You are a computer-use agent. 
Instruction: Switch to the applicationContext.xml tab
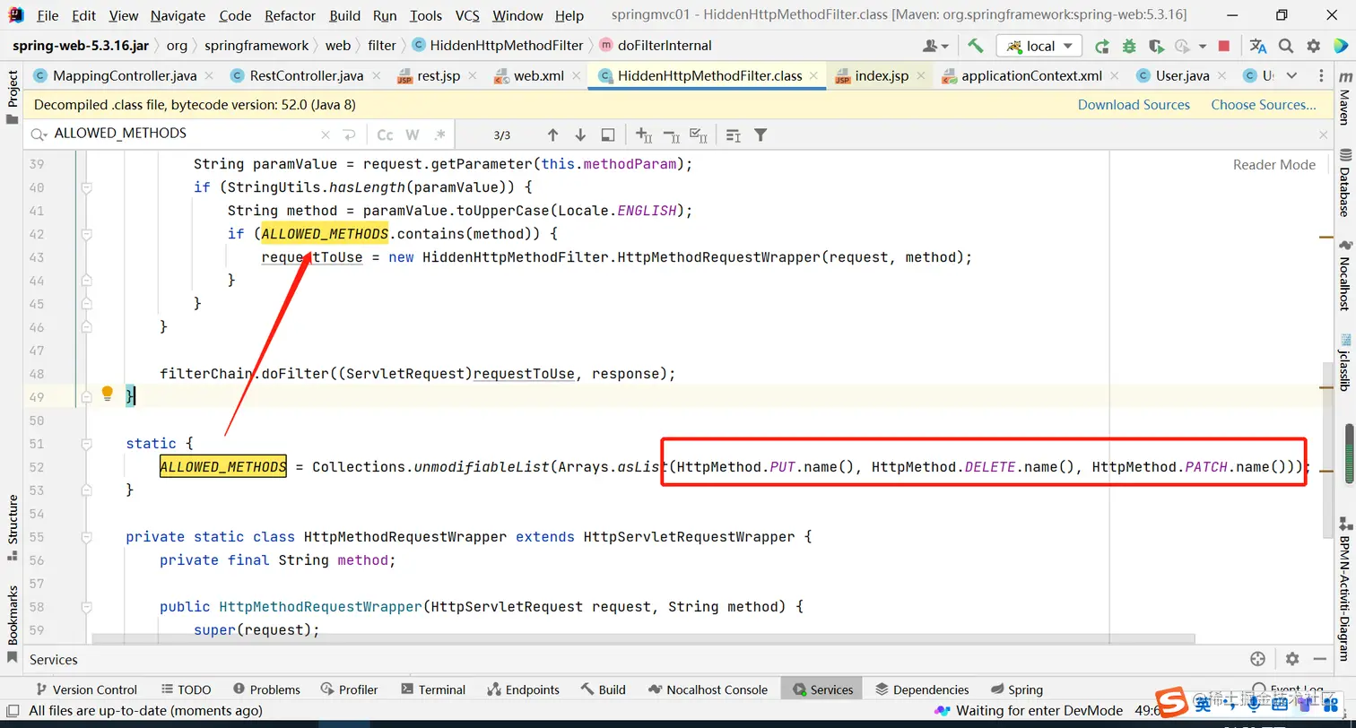1030,76
